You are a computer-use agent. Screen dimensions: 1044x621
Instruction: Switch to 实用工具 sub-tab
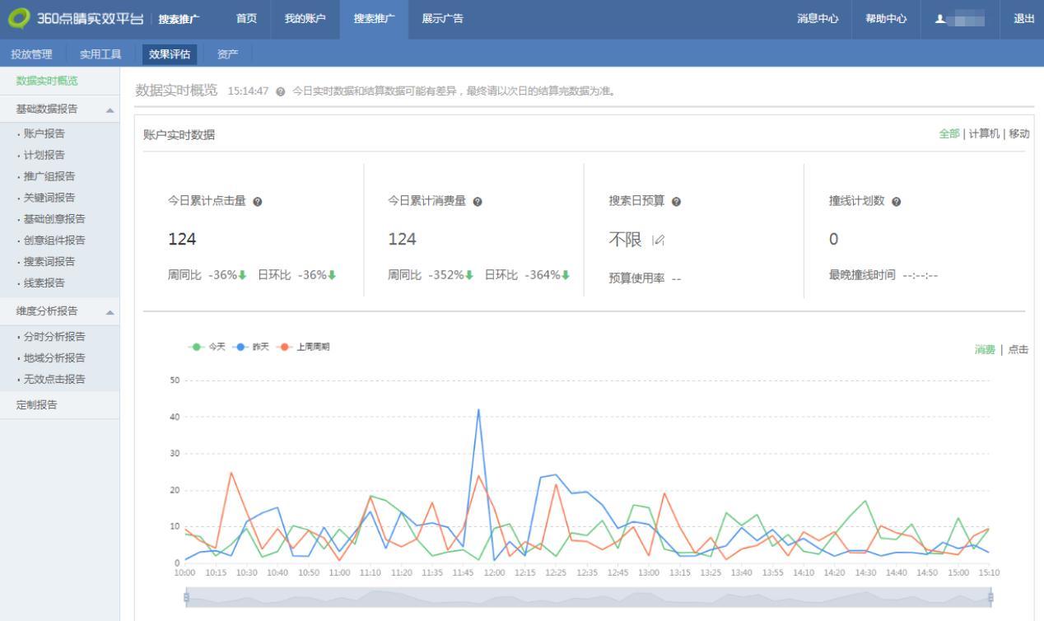click(x=100, y=54)
